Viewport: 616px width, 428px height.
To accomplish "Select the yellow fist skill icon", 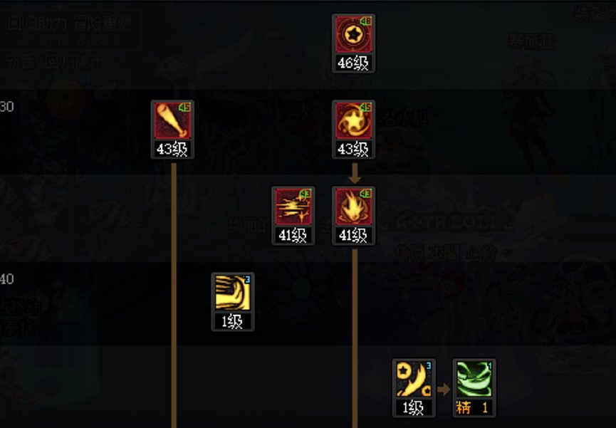I will tap(233, 293).
